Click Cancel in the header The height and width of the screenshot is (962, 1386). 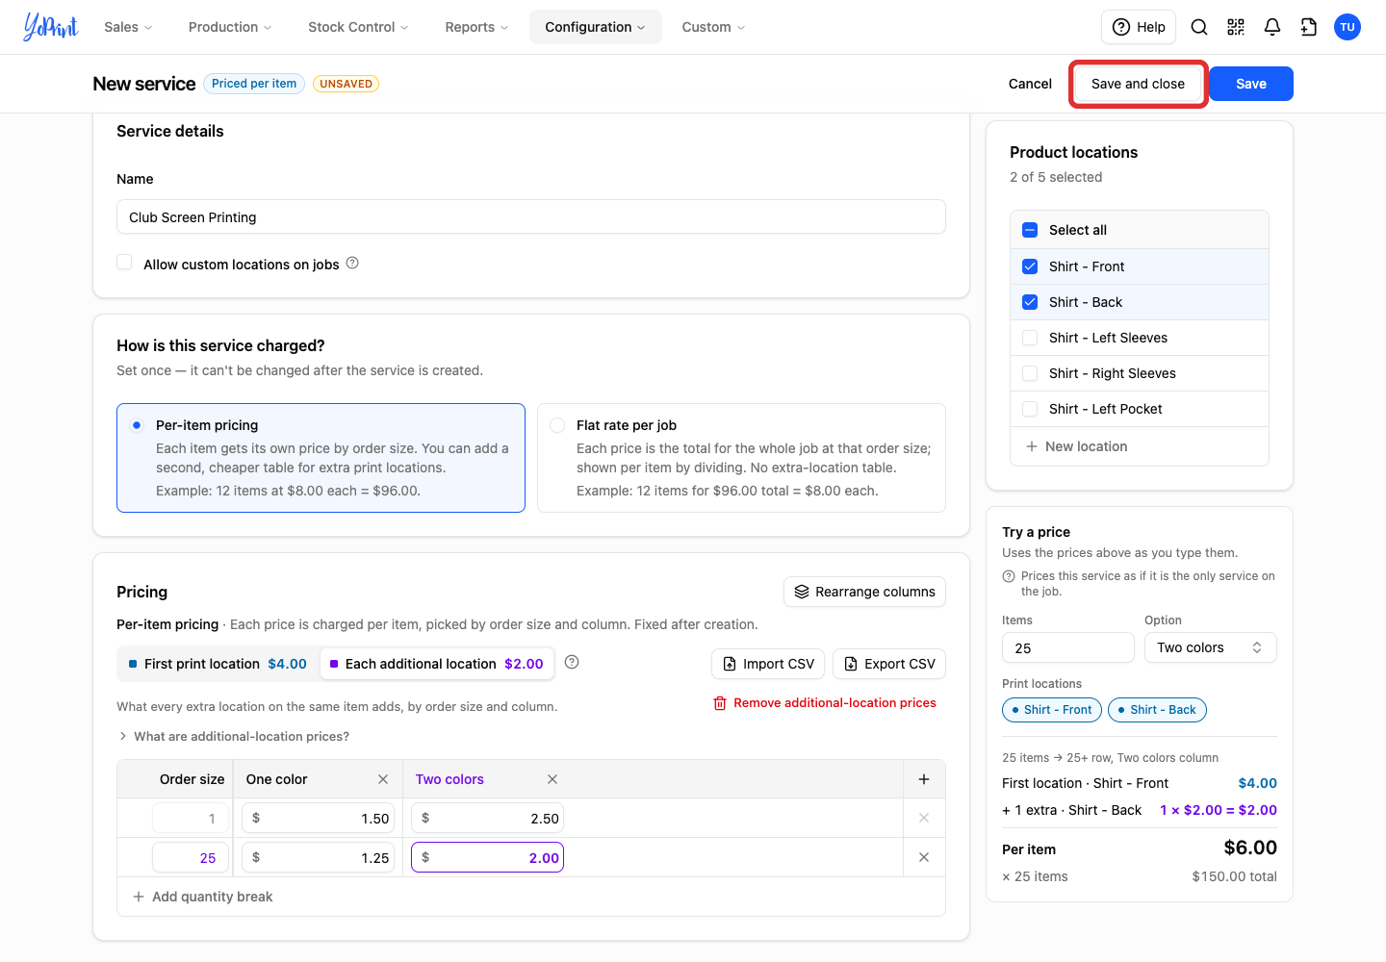point(1030,84)
